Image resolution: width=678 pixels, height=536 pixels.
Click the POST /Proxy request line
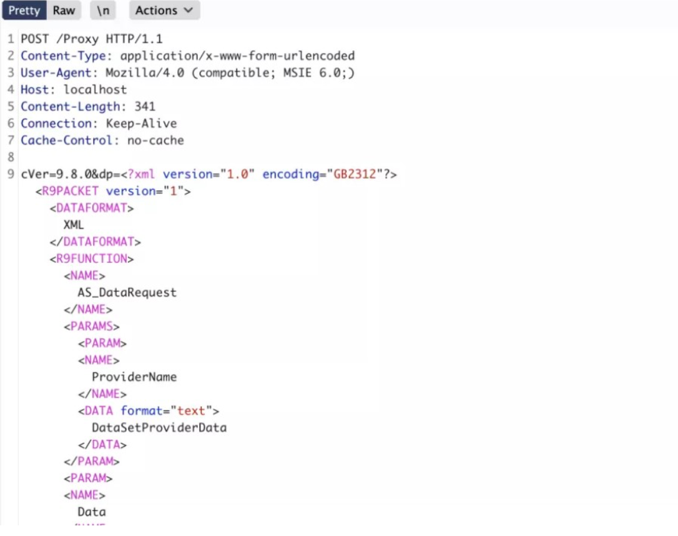[91, 39]
